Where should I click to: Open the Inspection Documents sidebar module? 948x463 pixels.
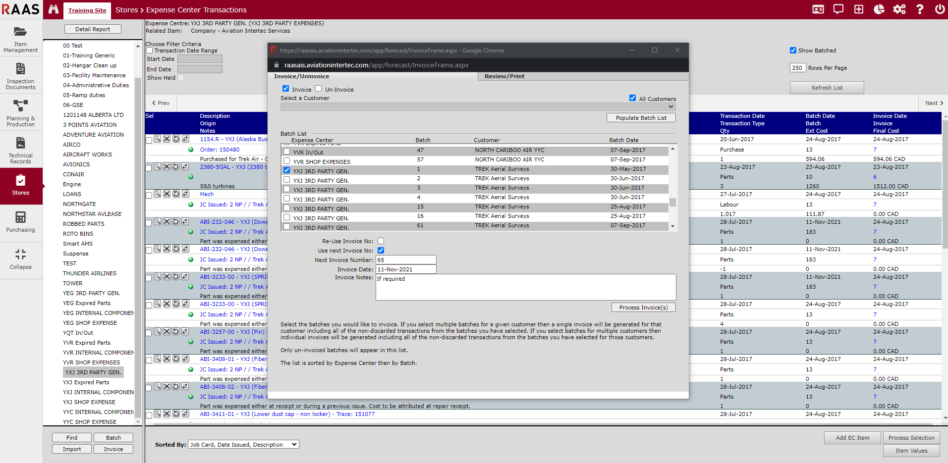coord(21,76)
